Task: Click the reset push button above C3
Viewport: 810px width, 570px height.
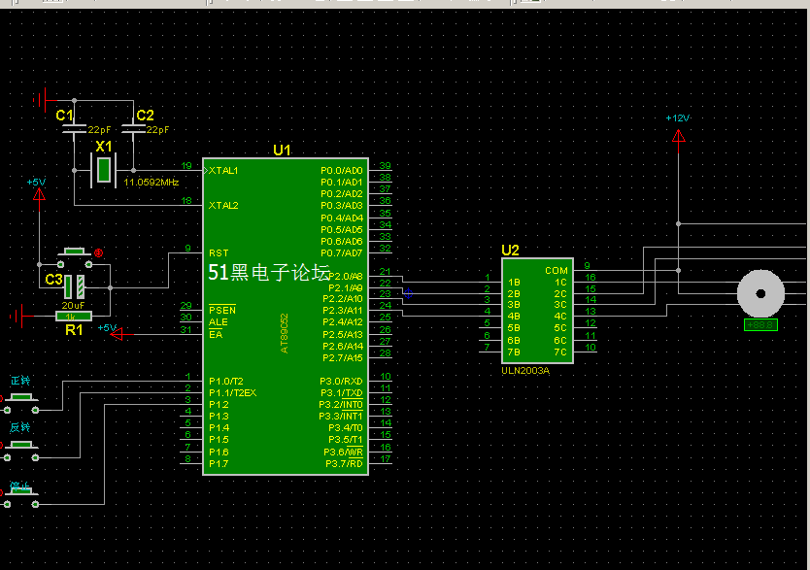Action: click(75, 257)
